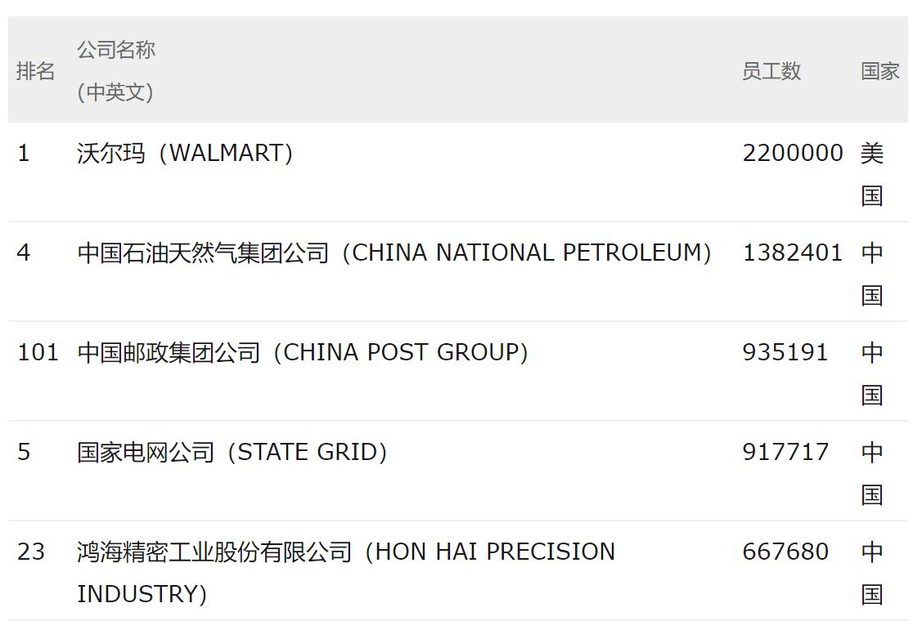922x630 pixels.
Task: Click rank number 101 cell
Action: tap(38, 353)
